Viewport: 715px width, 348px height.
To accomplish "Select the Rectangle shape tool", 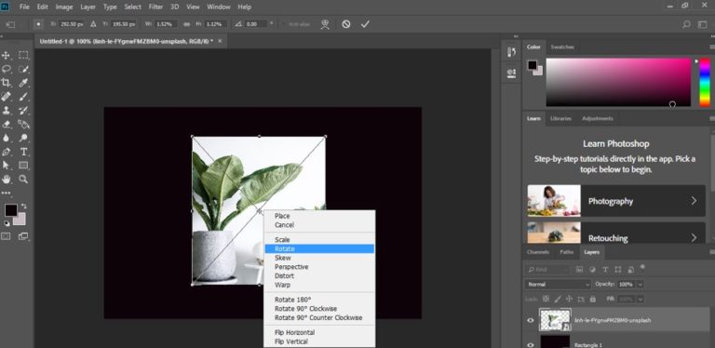I will (23, 165).
